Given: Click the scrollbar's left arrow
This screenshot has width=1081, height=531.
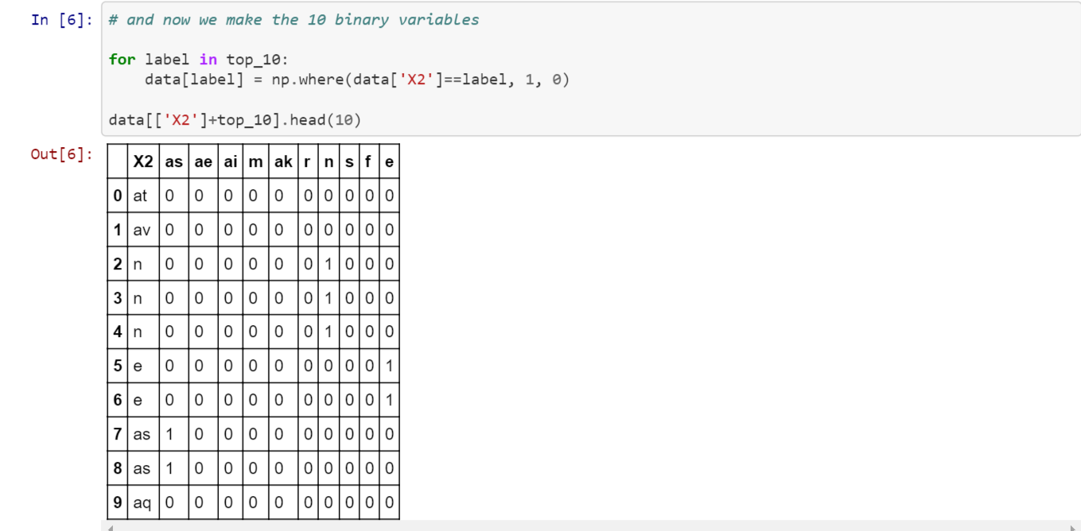Looking at the screenshot, I should [112, 527].
